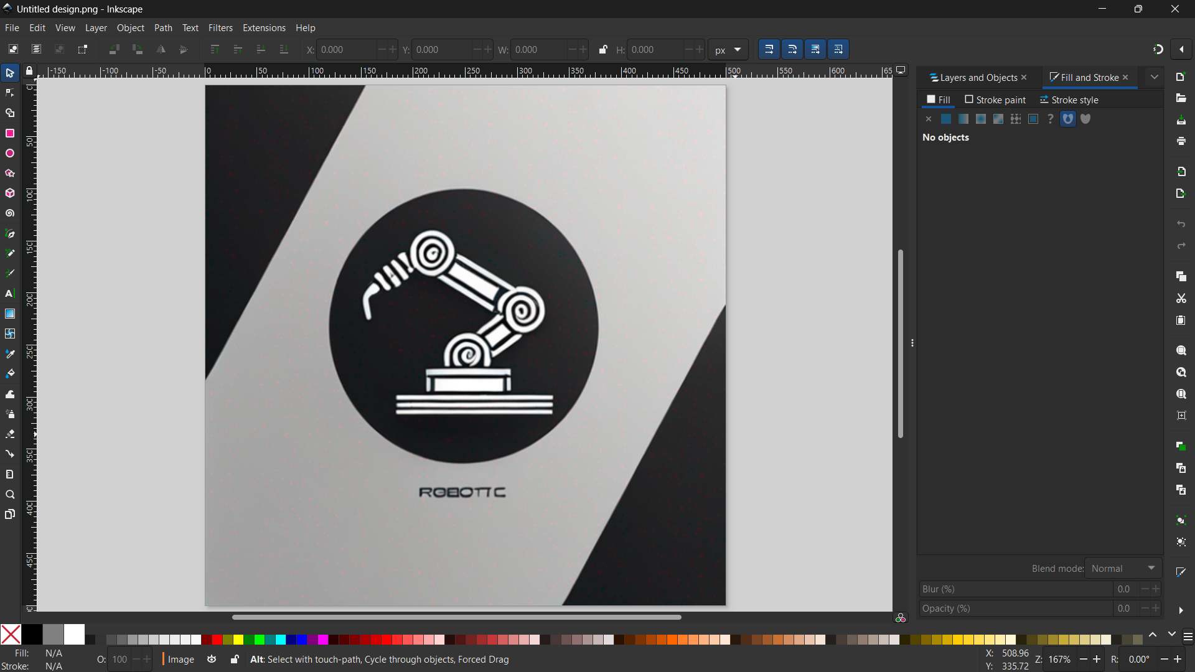This screenshot has width=1195, height=672.
Task: Select the Text tool
Action: pos(10,294)
